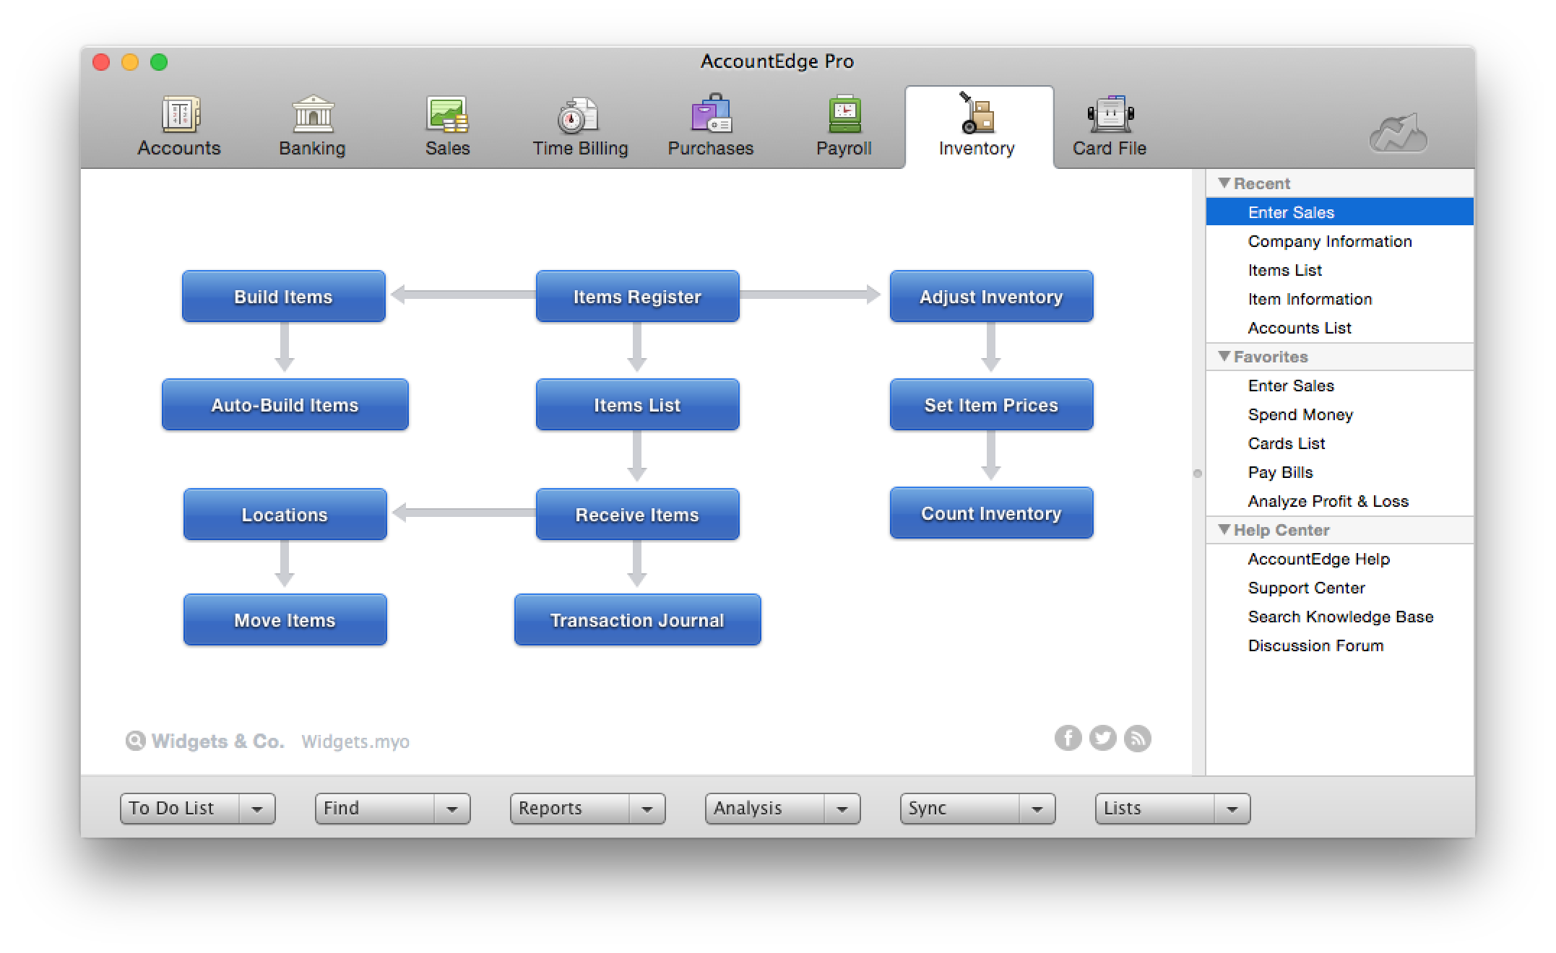Open the RSS feed icon
This screenshot has width=1556, height=953.
[1137, 738]
